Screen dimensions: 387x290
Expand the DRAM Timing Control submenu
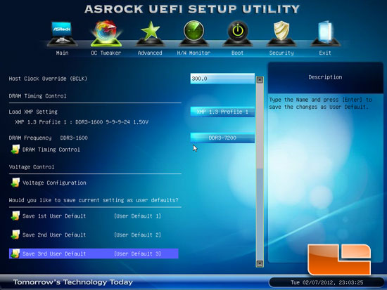click(x=51, y=150)
